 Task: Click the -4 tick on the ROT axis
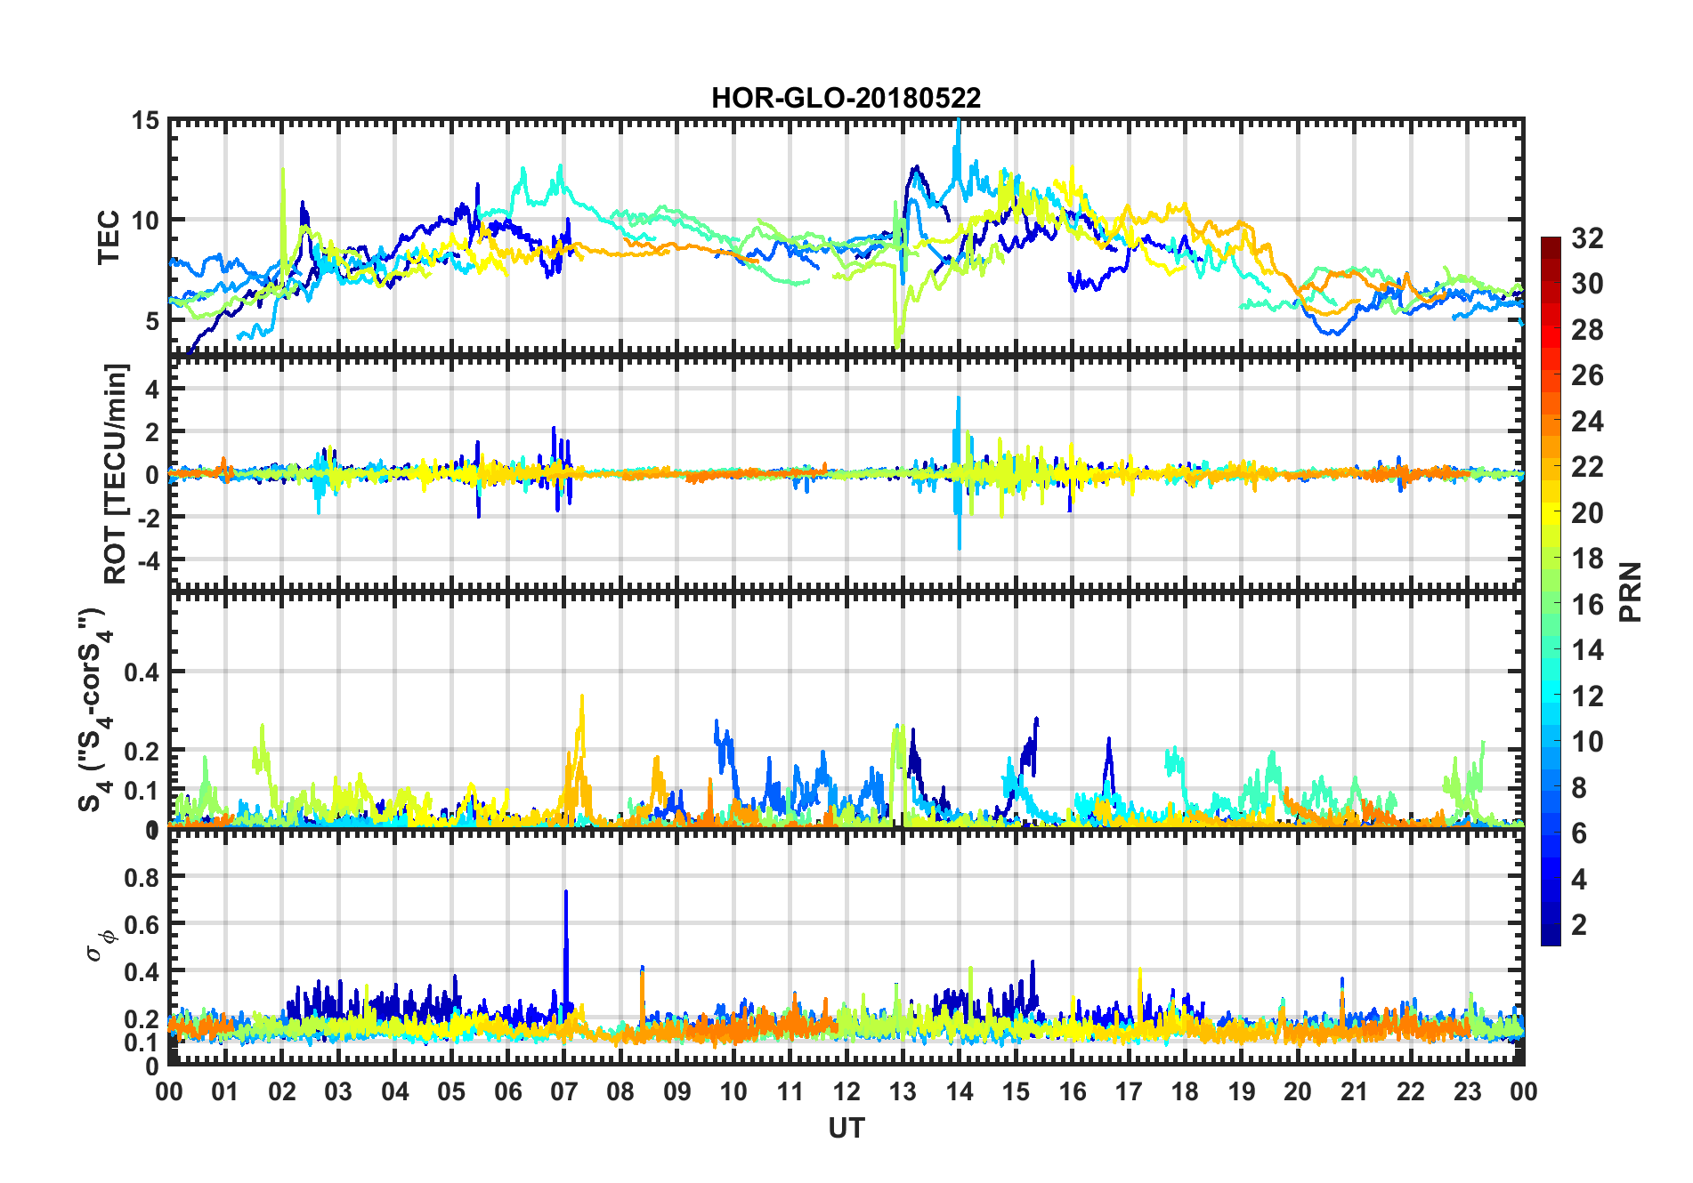click(x=149, y=560)
